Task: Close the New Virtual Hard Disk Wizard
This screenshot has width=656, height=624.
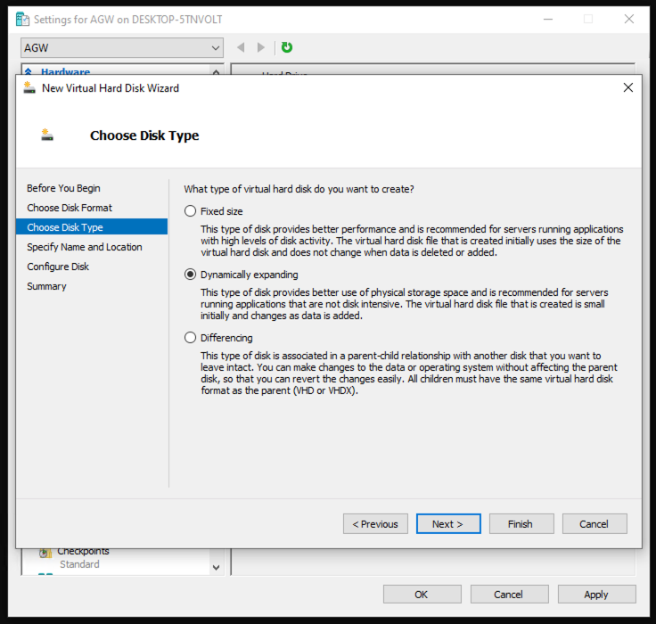Action: click(628, 88)
